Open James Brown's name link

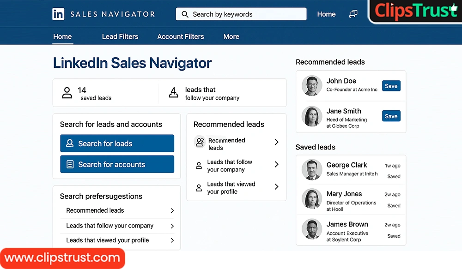347,224
